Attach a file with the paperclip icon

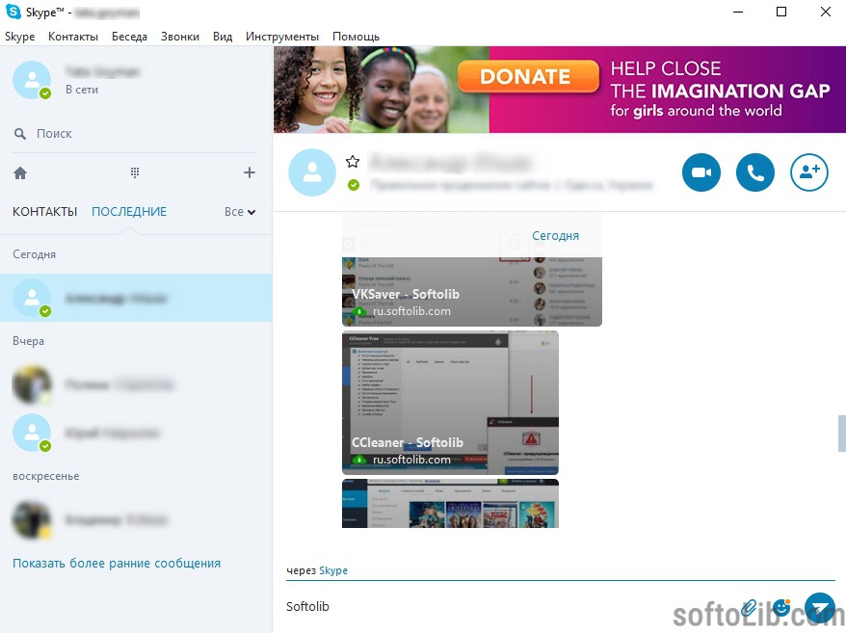pyautogui.click(x=749, y=608)
